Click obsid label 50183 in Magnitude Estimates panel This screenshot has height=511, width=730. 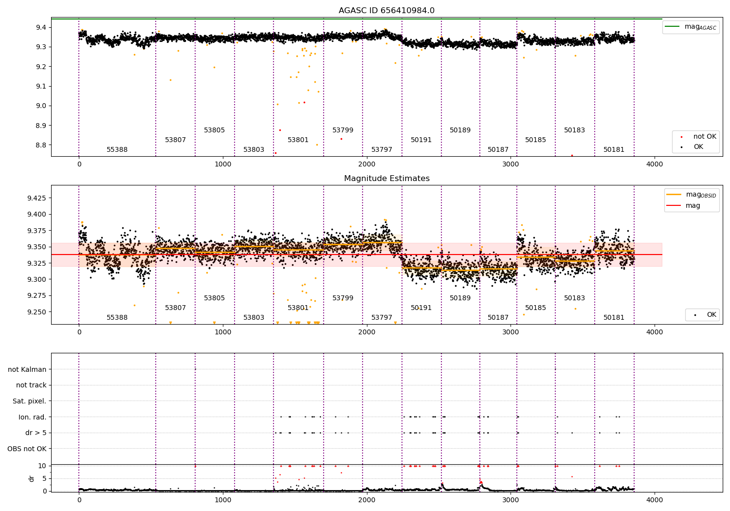[575, 298]
